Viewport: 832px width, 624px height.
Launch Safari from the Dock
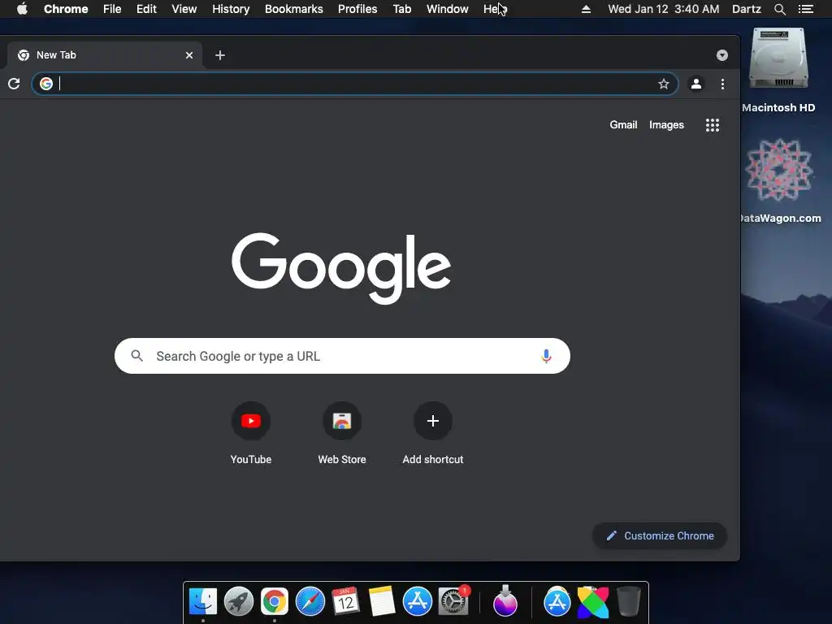310,602
